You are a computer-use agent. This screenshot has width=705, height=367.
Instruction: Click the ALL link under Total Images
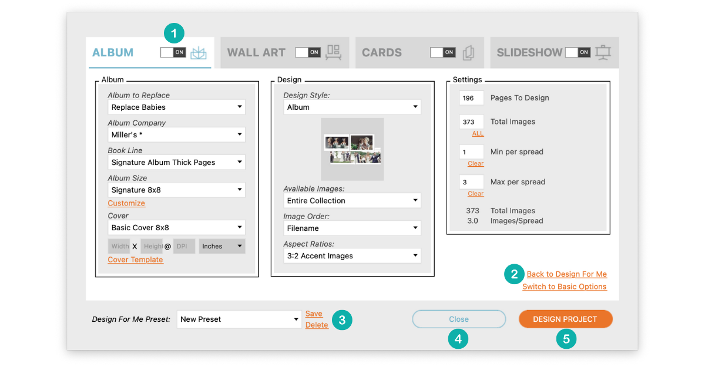[x=478, y=133]
